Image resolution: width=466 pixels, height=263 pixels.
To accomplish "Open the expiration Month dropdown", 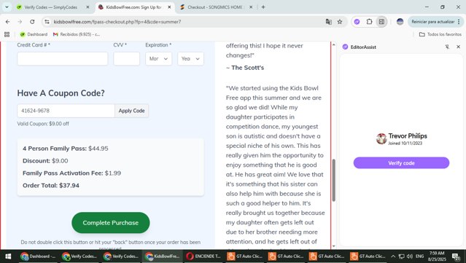I will click(159, 59).
